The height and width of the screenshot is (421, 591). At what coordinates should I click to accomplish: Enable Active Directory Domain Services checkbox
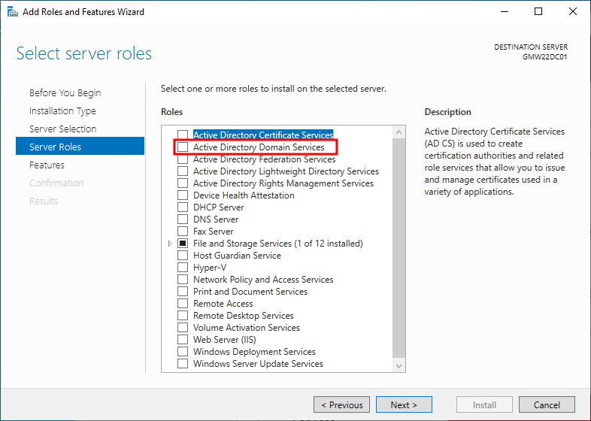point(183,147)
